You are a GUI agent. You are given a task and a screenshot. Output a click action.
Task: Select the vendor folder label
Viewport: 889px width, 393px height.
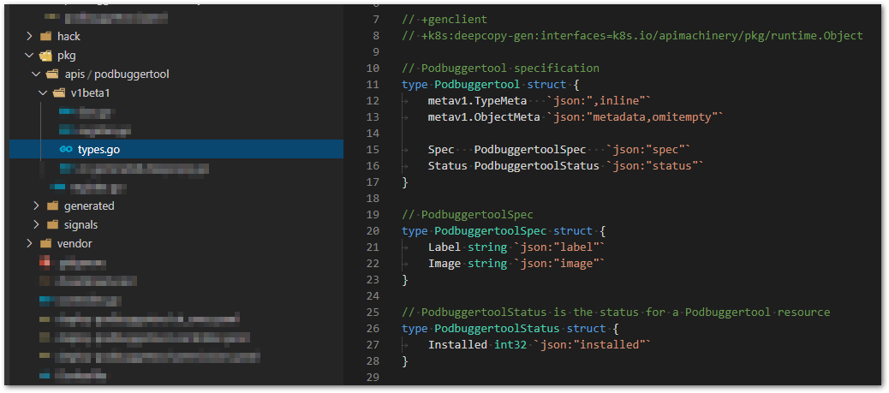click(x=75, y=244)
